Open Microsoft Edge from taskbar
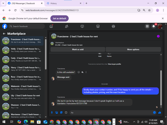The image size is (167, 125). pos(26,122)
